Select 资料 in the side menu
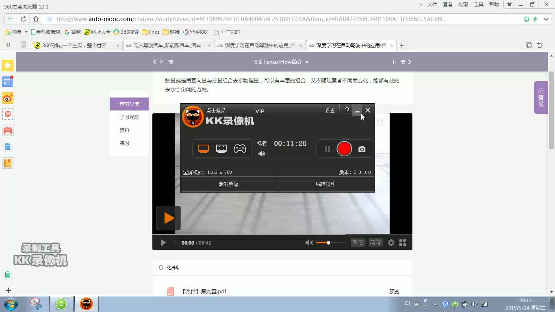 tap(124, 130)
